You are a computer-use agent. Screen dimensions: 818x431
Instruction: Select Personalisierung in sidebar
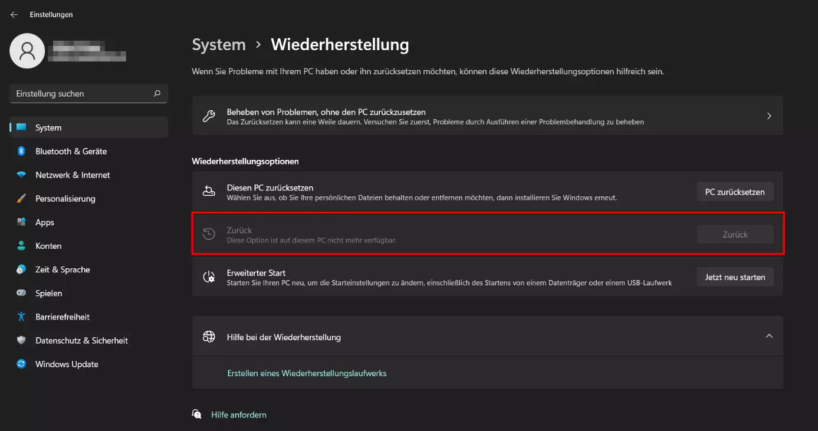(89, 199)
